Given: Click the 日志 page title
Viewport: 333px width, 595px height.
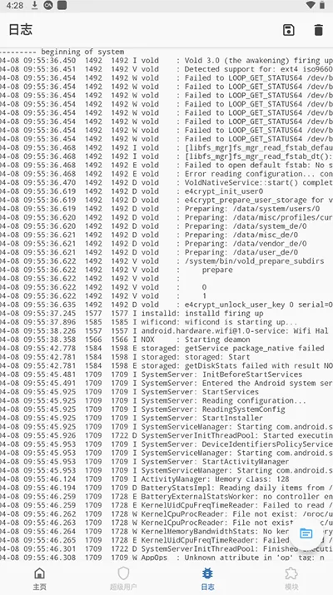Looking at the screenshot, I should click(x=21, y=30).
